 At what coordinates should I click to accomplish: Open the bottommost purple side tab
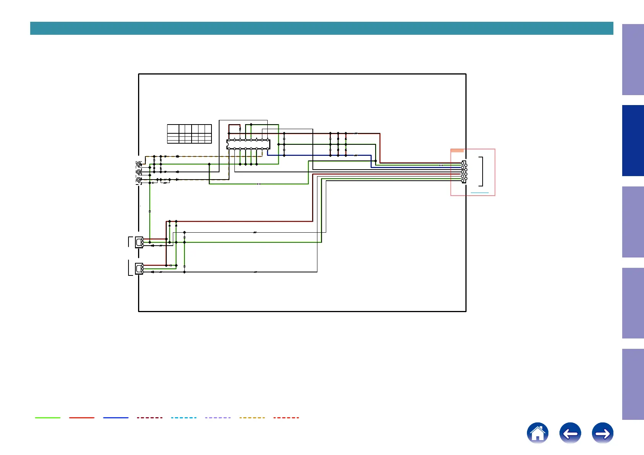tap(633, 384)
